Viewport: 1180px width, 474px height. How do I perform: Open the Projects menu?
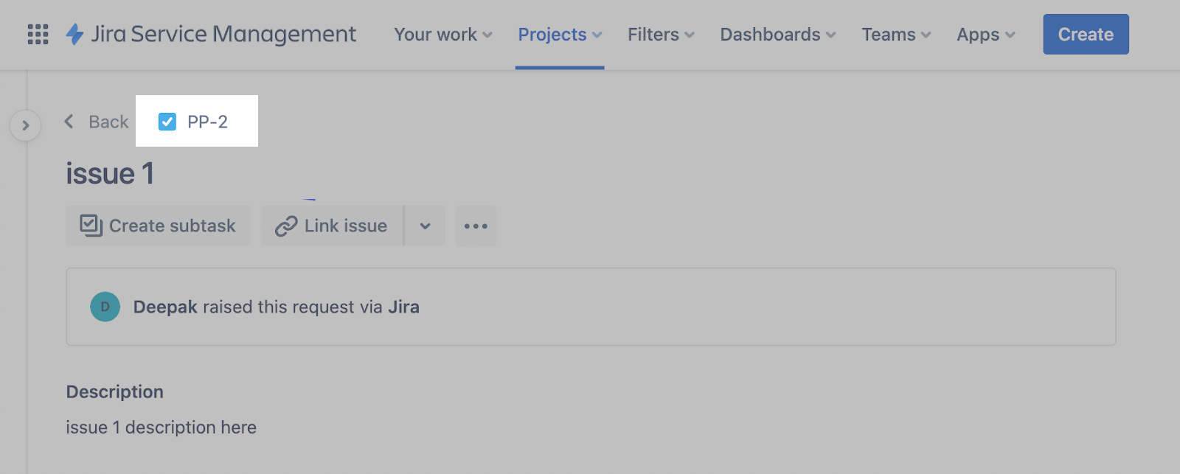tap(560, 35)
